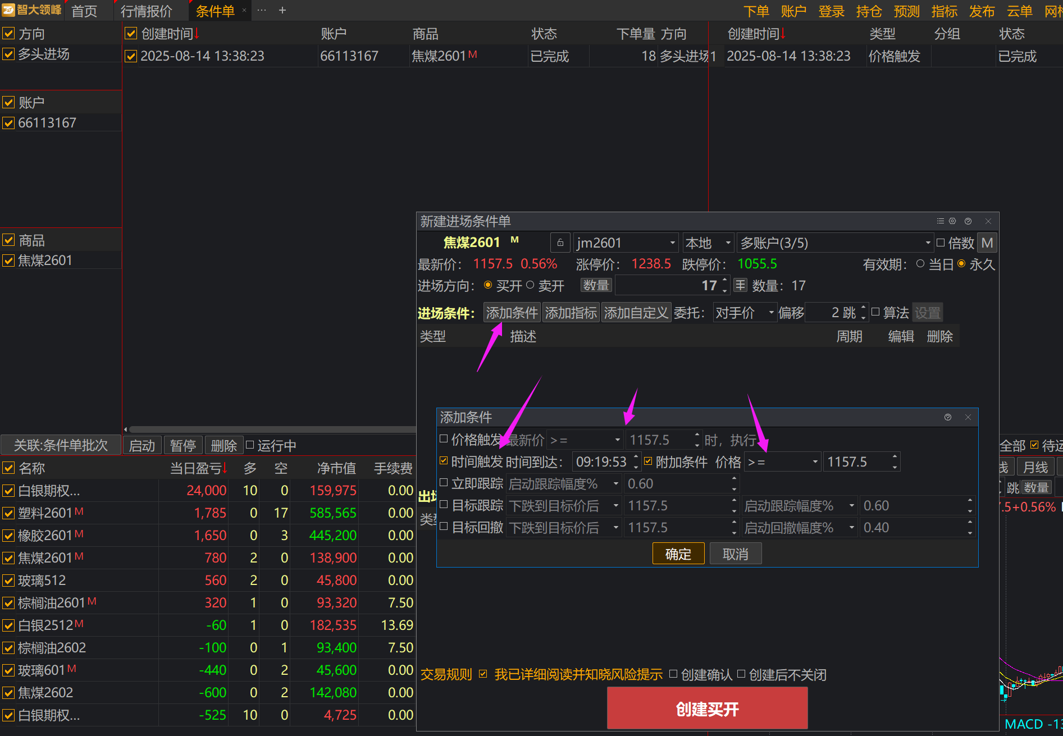Expand the jm2601 contract dropdown
This screenshot has height=736, width=1063.
click(672, 243)
